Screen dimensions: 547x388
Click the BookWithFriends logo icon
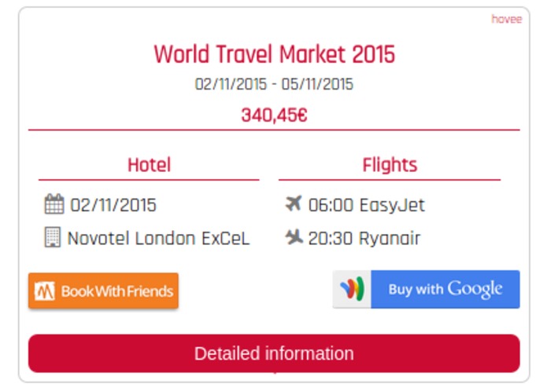pos(44,291)
